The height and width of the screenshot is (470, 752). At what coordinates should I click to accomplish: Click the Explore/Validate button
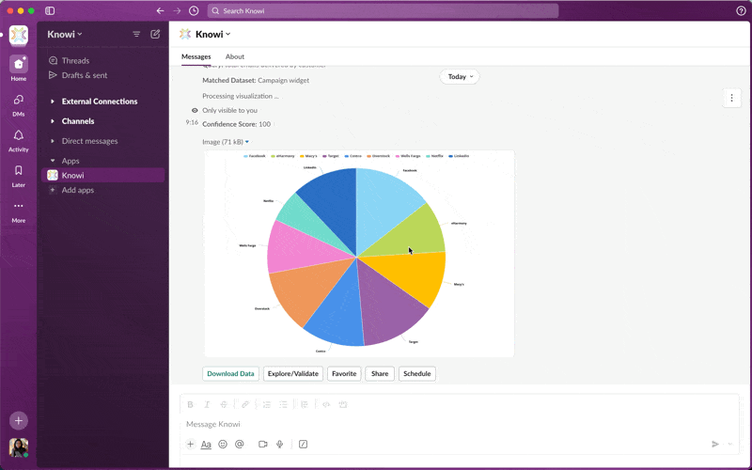pyautogui.click(x=293, y=373)
